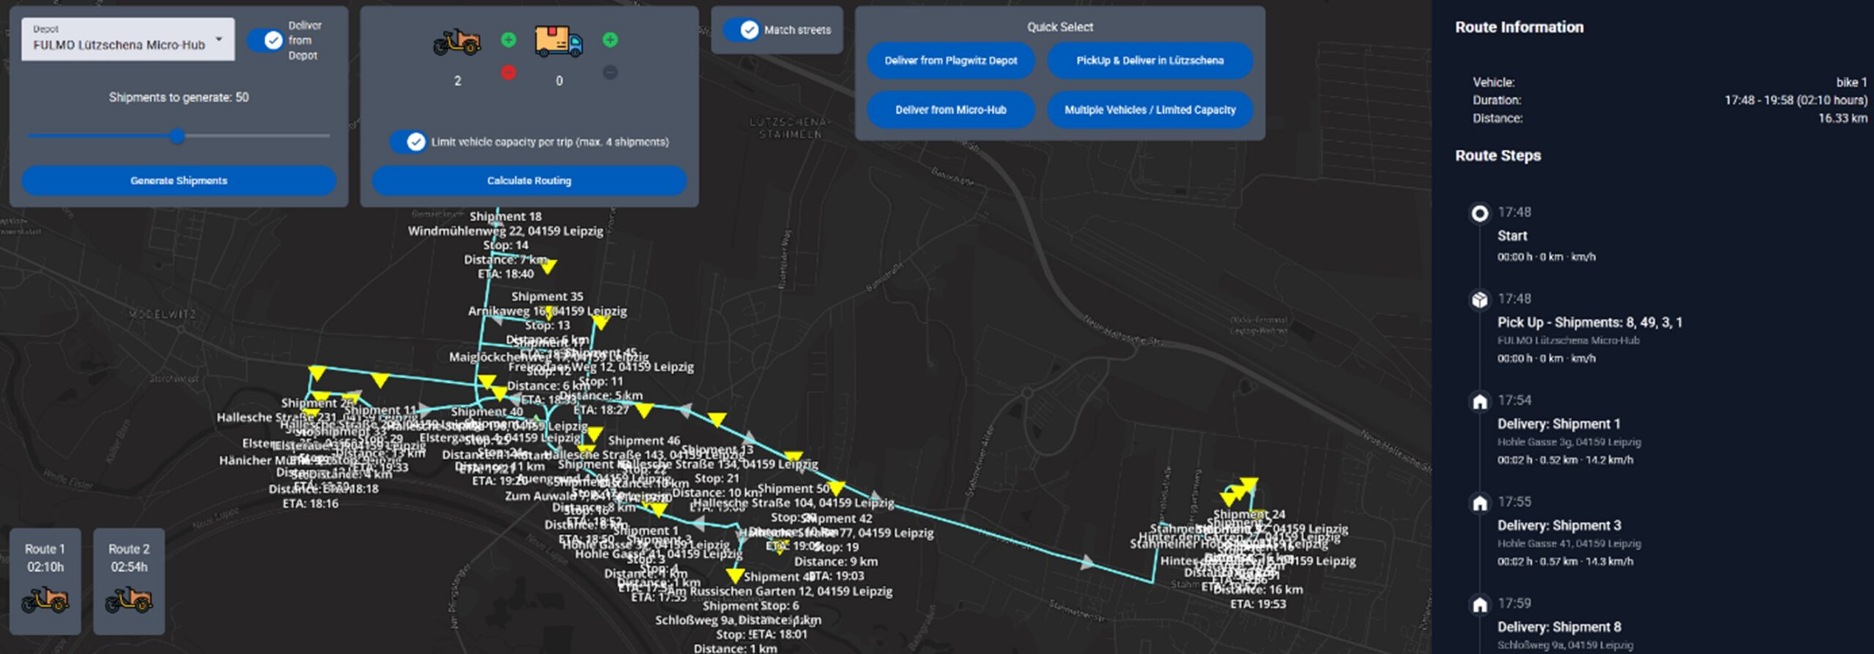Click the Shipments to generate slider handle
Image resolution: width=1874 pixels, height=654 pixels.
point(177,136)
